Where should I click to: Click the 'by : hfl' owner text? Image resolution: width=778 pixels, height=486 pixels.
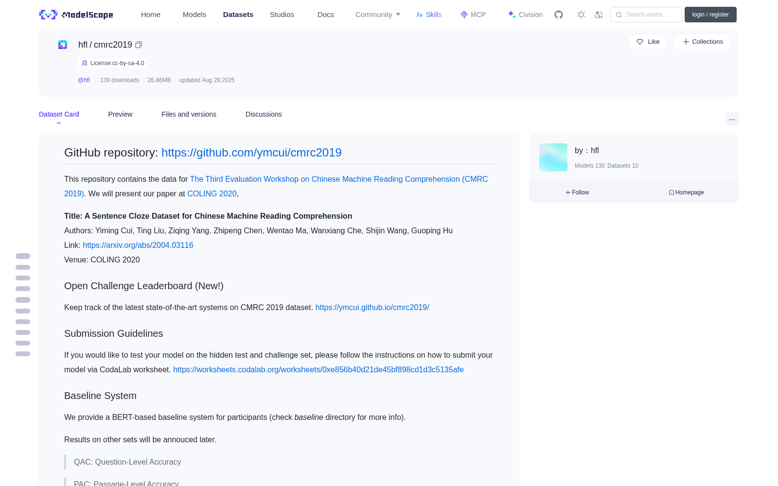587,151
